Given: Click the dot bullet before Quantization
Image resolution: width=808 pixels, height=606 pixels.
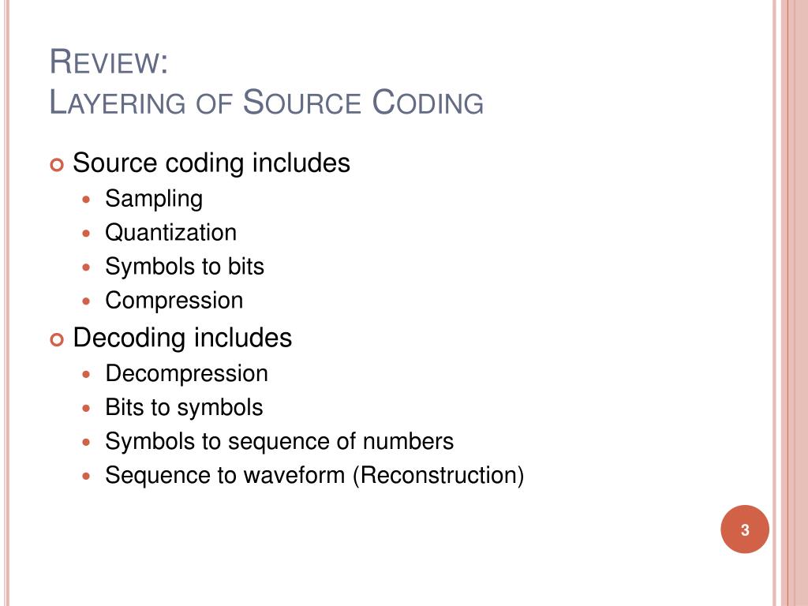Looking at the screenshot, I should click(86, 234).
